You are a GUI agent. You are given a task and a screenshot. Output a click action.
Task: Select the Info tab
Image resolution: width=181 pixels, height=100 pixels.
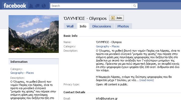83,26
